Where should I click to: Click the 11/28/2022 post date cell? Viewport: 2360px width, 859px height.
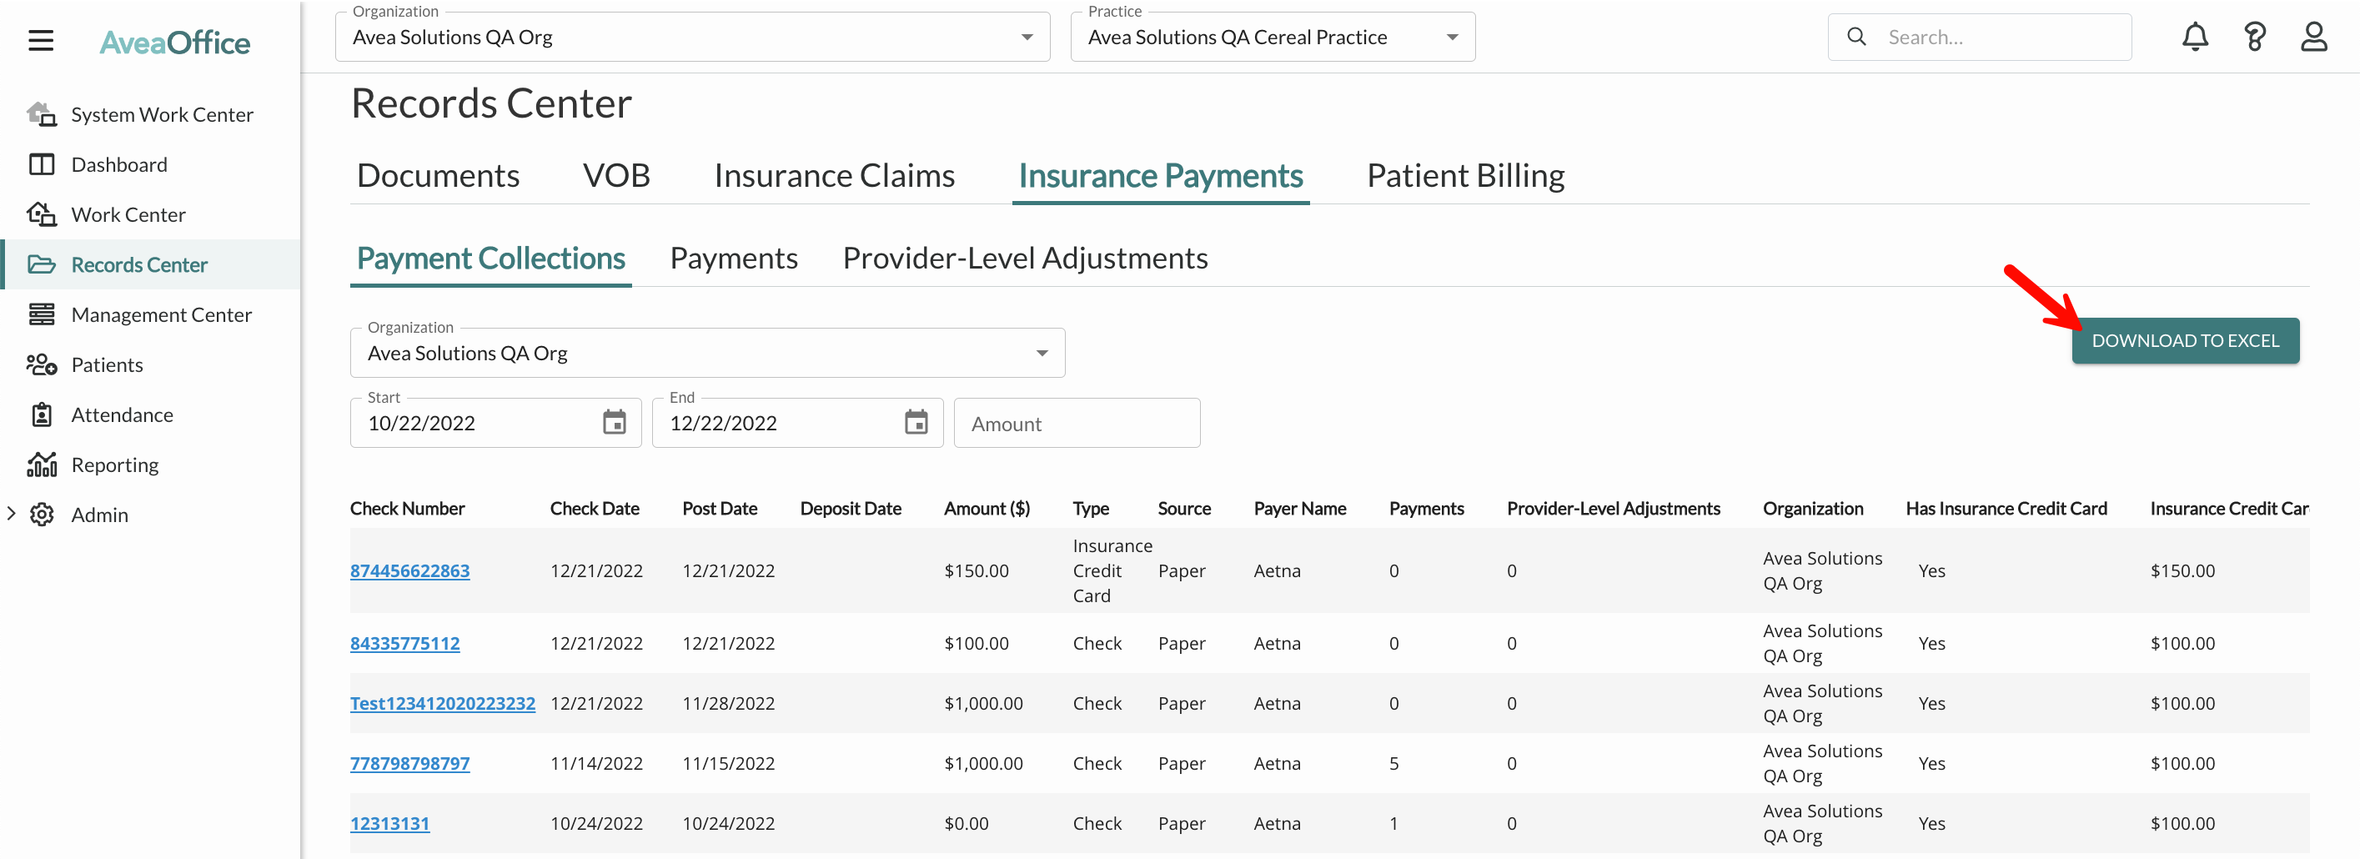click(x=727, y=703)
